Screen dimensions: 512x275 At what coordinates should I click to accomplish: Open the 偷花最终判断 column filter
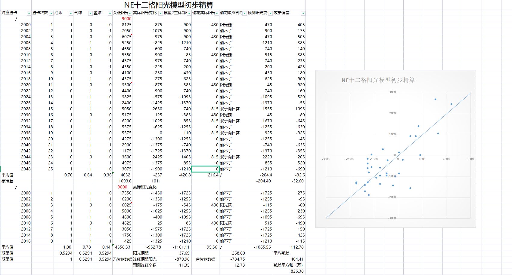click(244, 13)
